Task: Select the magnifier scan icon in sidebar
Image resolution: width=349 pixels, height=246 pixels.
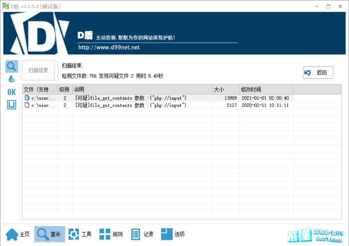Action: pos(12,66)
